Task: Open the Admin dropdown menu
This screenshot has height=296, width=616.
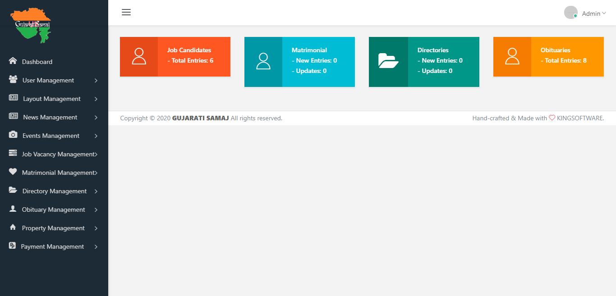Action: click(x=593, y=14)
